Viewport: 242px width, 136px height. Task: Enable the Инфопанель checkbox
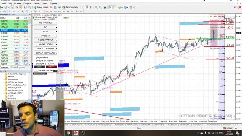click(35, 58)
